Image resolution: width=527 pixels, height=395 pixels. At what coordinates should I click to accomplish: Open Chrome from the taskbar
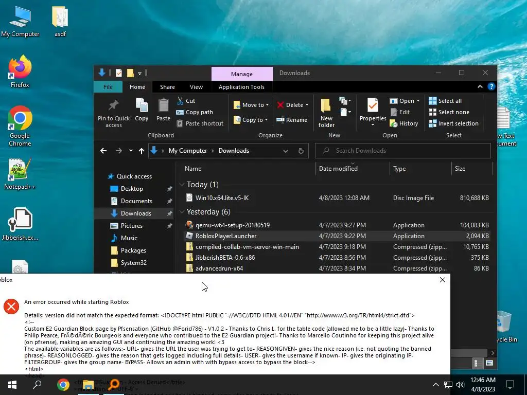pyautogui.click(x=63, y=385)
